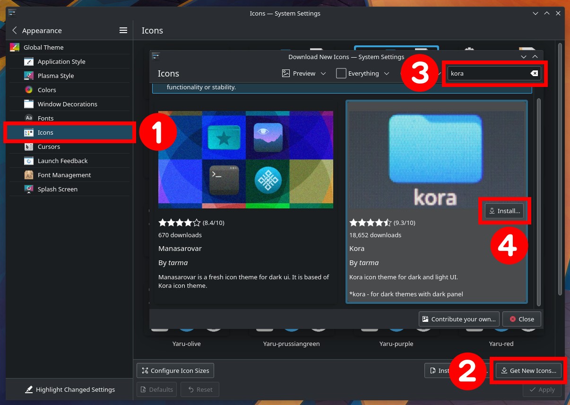570x405 pixels.
Task: Click the Cursors sidebar icon
Action: tap(29, 146)
